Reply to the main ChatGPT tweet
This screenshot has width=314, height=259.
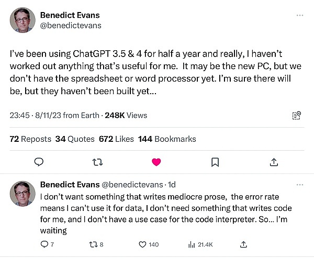(x=39, y=162)
